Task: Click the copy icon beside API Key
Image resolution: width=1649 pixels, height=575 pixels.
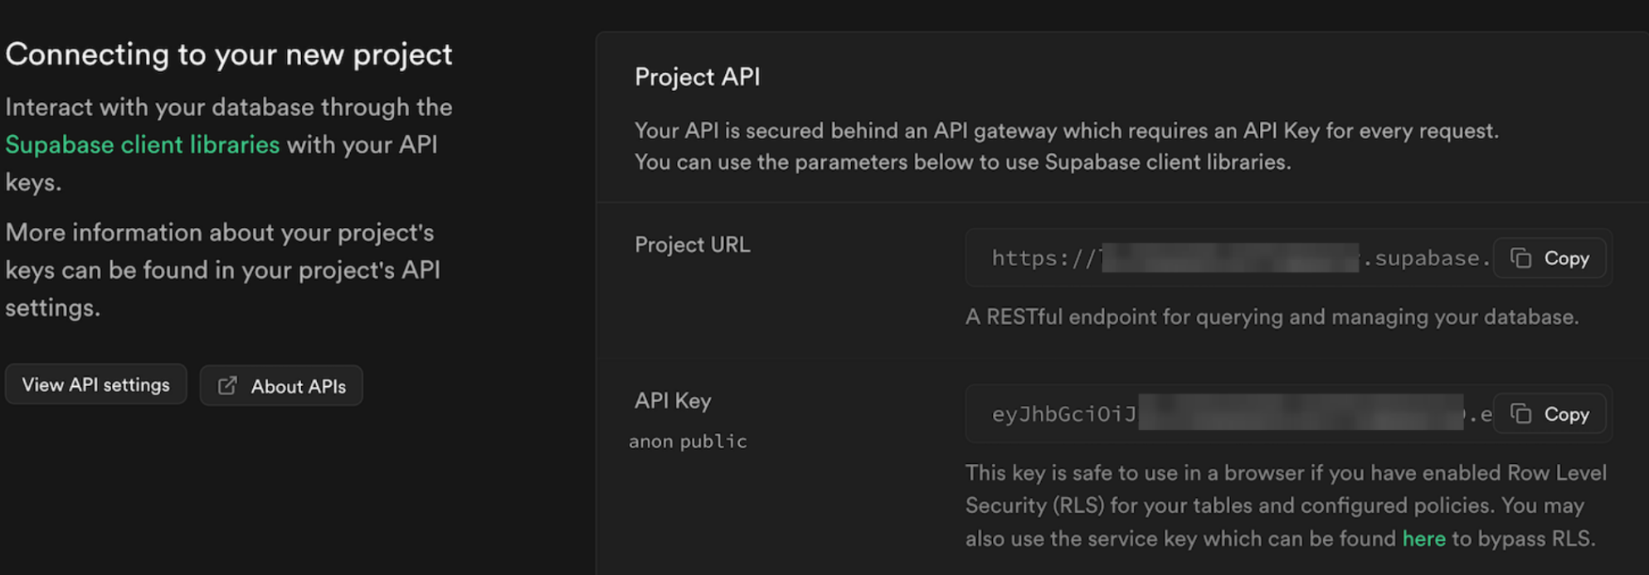Action: (1520, 413)
